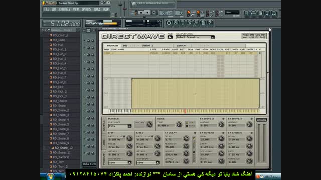This screenshot has width=321, height=180.
Task: Open the Select Preset dropdown
Action: pos(195,37)
